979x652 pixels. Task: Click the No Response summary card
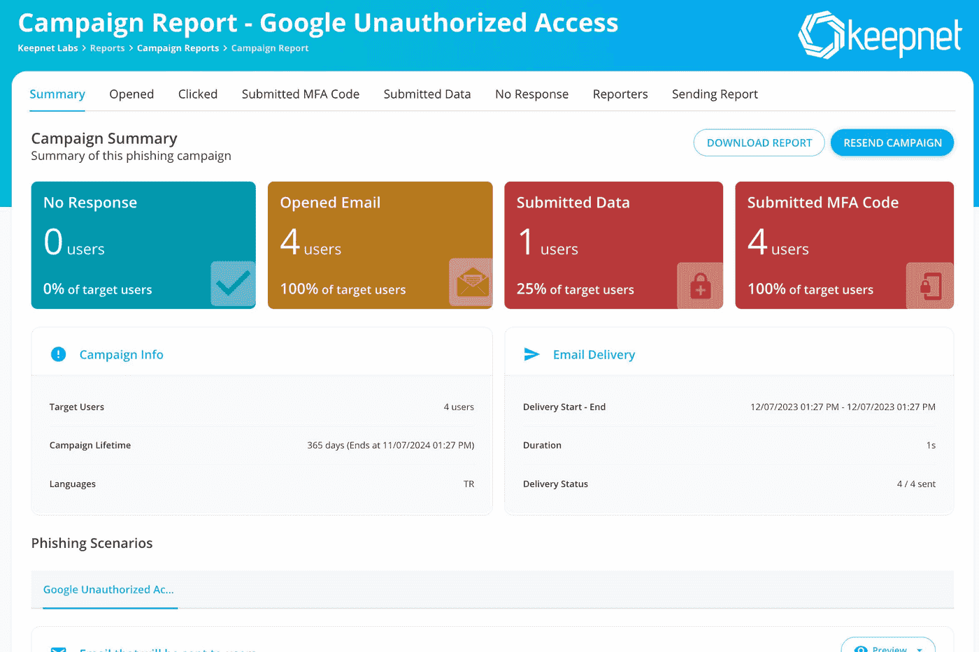(x=143, y=245)
